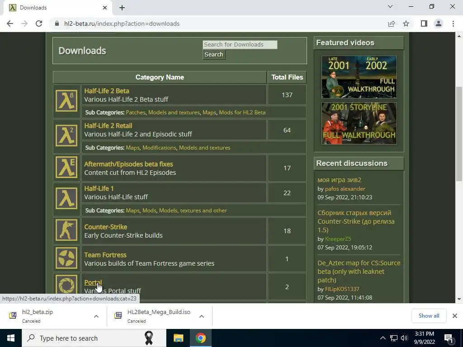Screen dimensions: 463x347
Task: Open the volume control in system tray
Action: [404, 338]
